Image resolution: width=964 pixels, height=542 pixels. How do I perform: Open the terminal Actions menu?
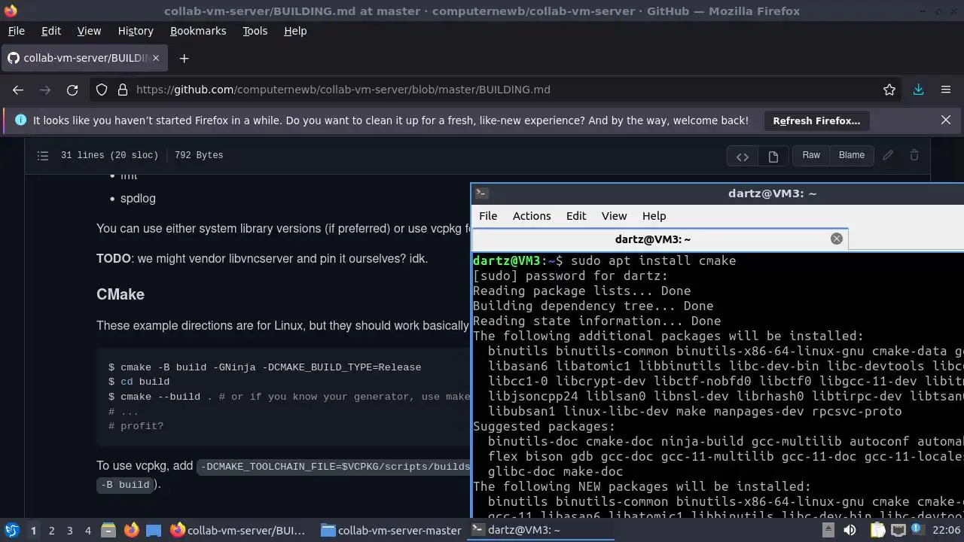coord(532,216)
